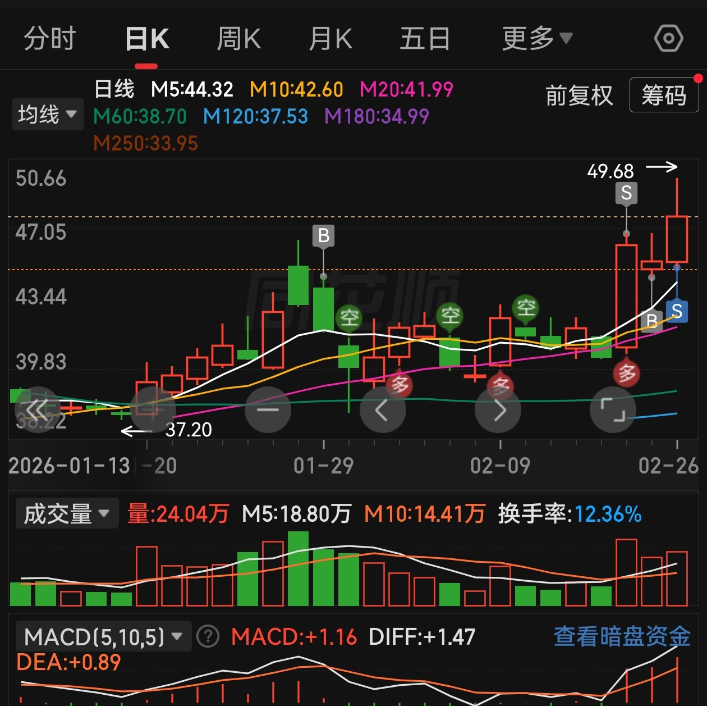Tap 前复权 price adjustment option

(579, 95)
